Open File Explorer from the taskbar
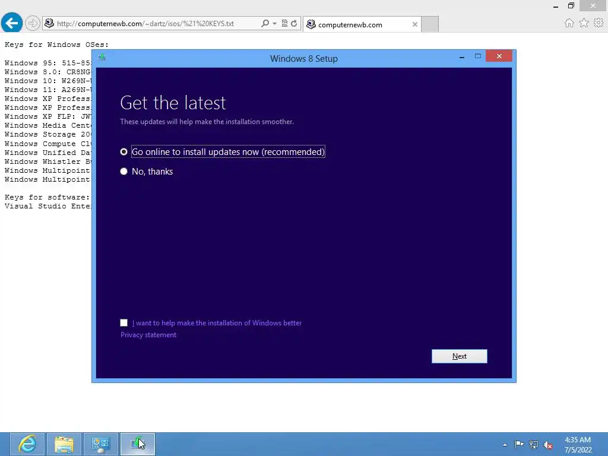The width and height of the screenshot is (608, 456). point(64,444)
